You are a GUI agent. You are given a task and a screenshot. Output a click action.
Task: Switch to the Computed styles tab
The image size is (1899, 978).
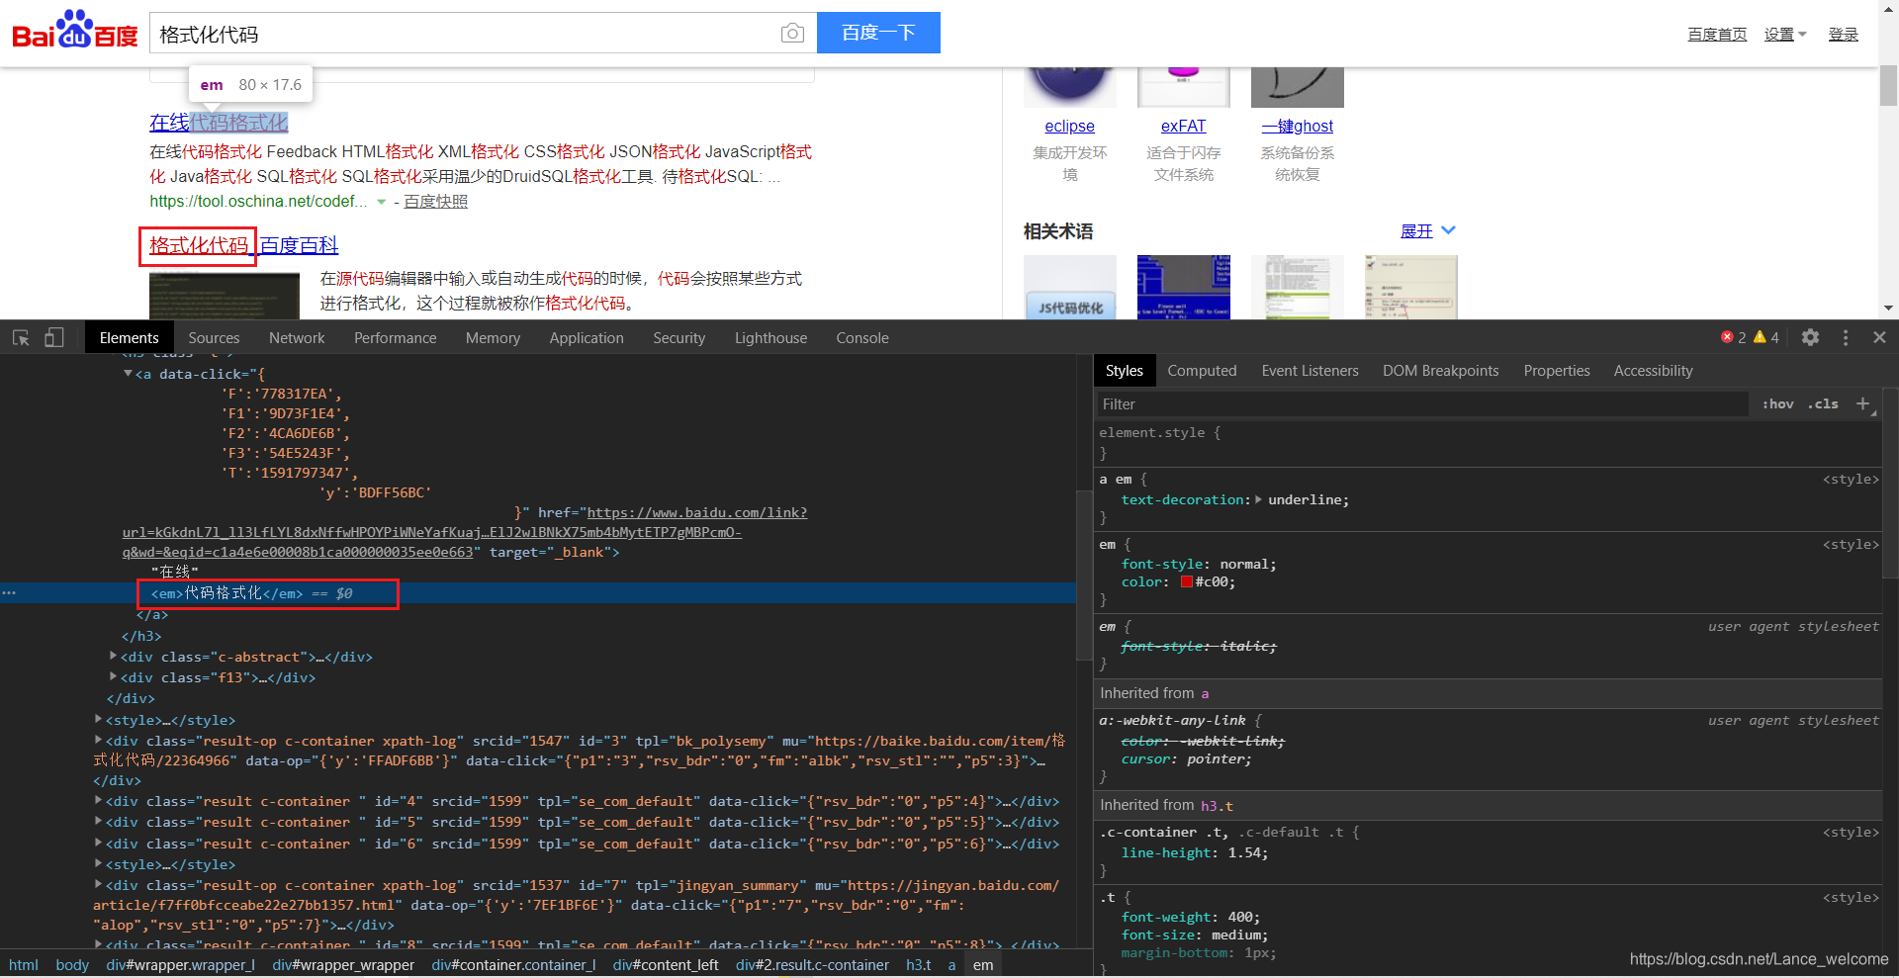coord(1202,370)
